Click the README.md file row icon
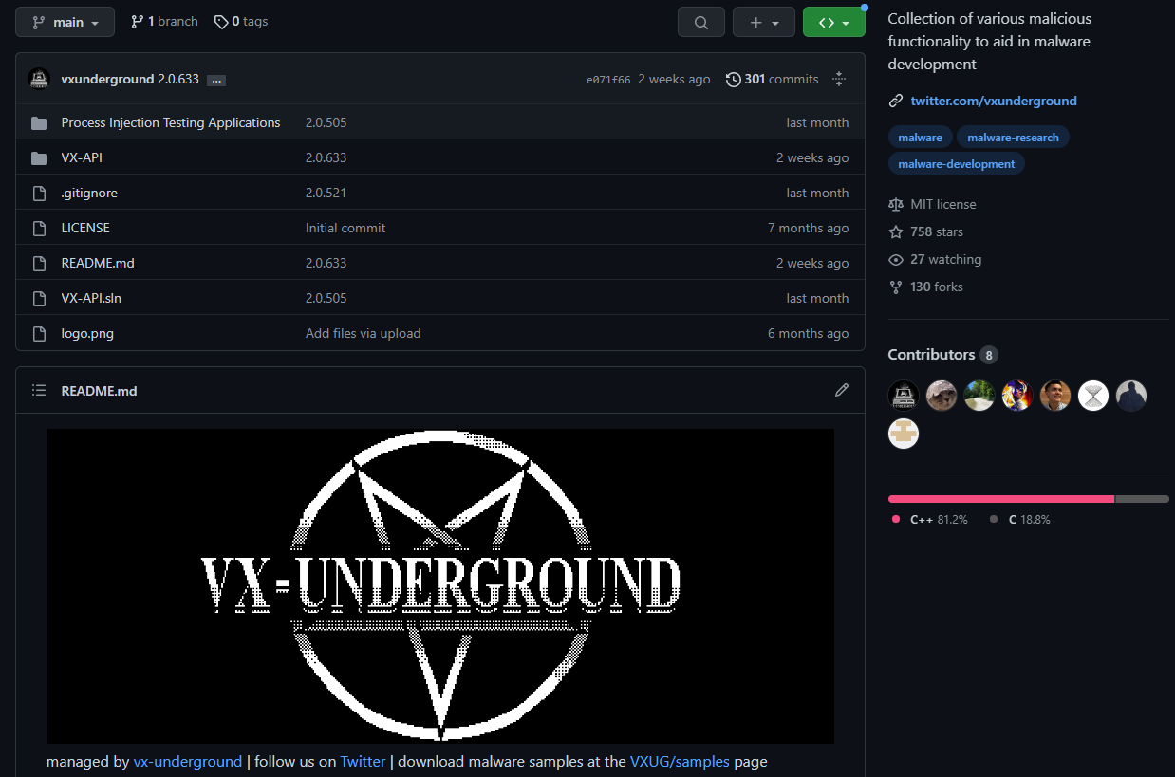 39,264
